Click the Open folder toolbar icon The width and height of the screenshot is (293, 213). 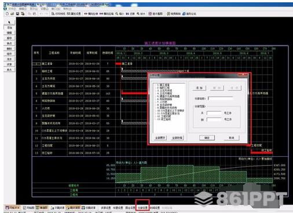tap(12, 14)
